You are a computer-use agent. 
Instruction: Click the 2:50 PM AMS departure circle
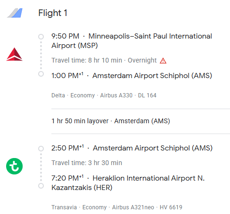coord(41,149)
